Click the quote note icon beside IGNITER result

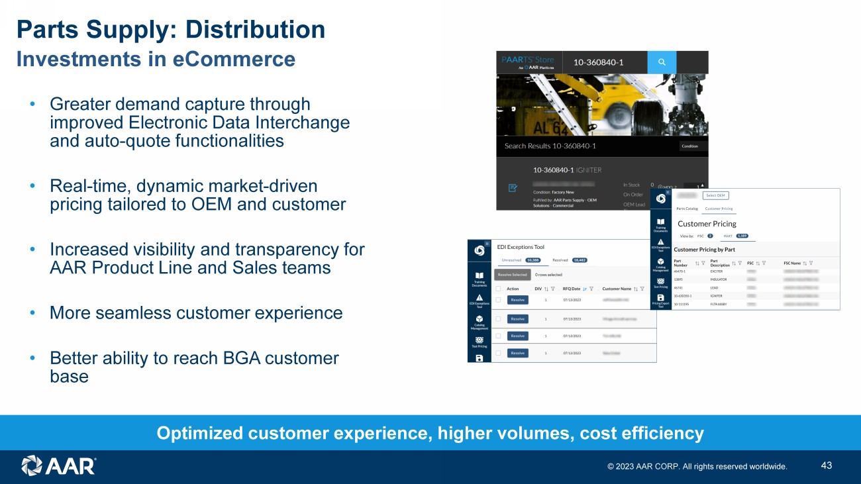click(x=513, y=188)
